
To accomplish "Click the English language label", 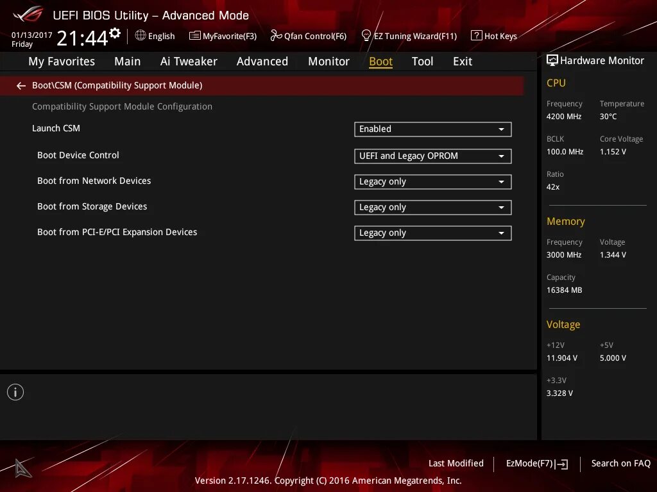I will point(161,37).
